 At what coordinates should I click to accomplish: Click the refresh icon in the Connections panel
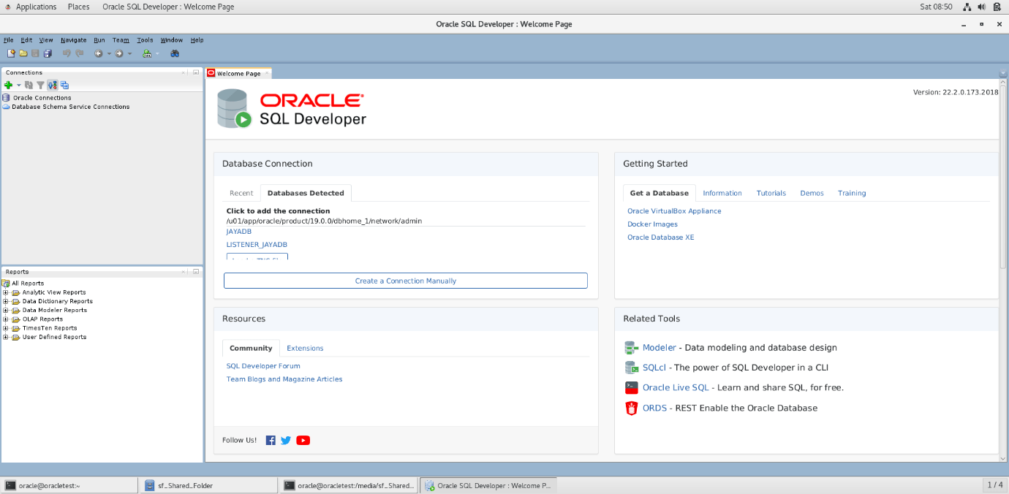29,85
